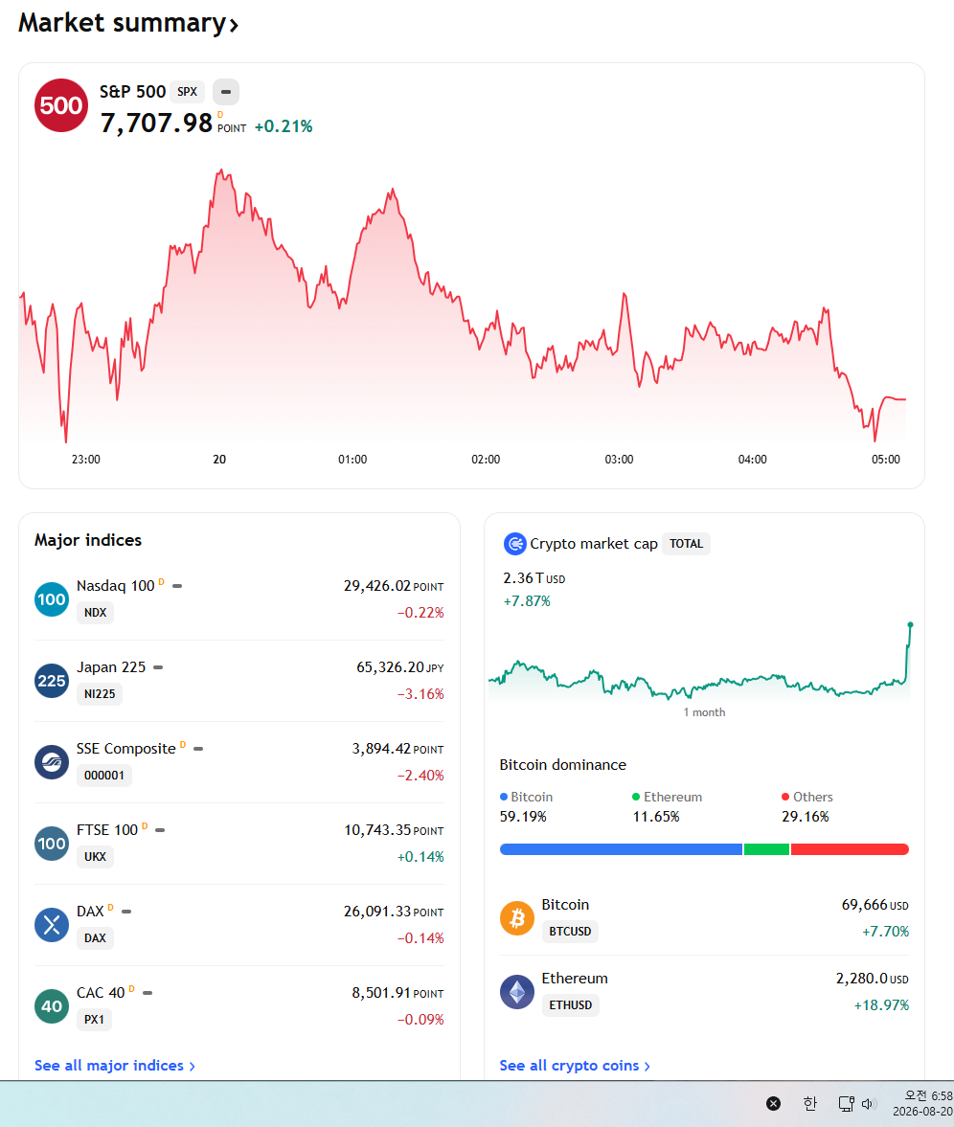This screenshot has height=1127, width=954.
Task: Click the Bitcoin price 69,666 USD
Action: pyautogui.click(x=874, y=904)
